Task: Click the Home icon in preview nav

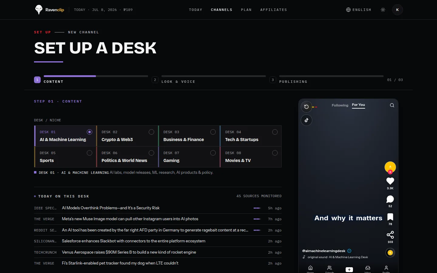Action: [310, 268]
